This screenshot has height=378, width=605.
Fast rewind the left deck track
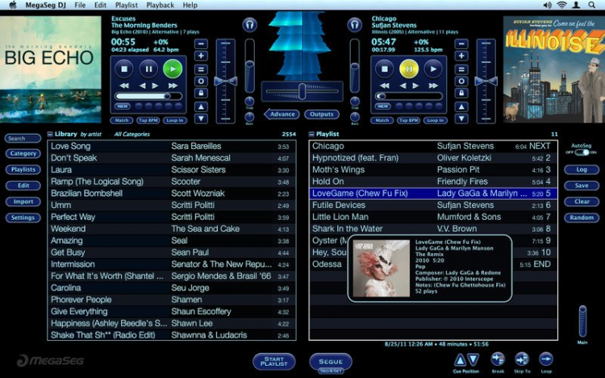[124, 85]
